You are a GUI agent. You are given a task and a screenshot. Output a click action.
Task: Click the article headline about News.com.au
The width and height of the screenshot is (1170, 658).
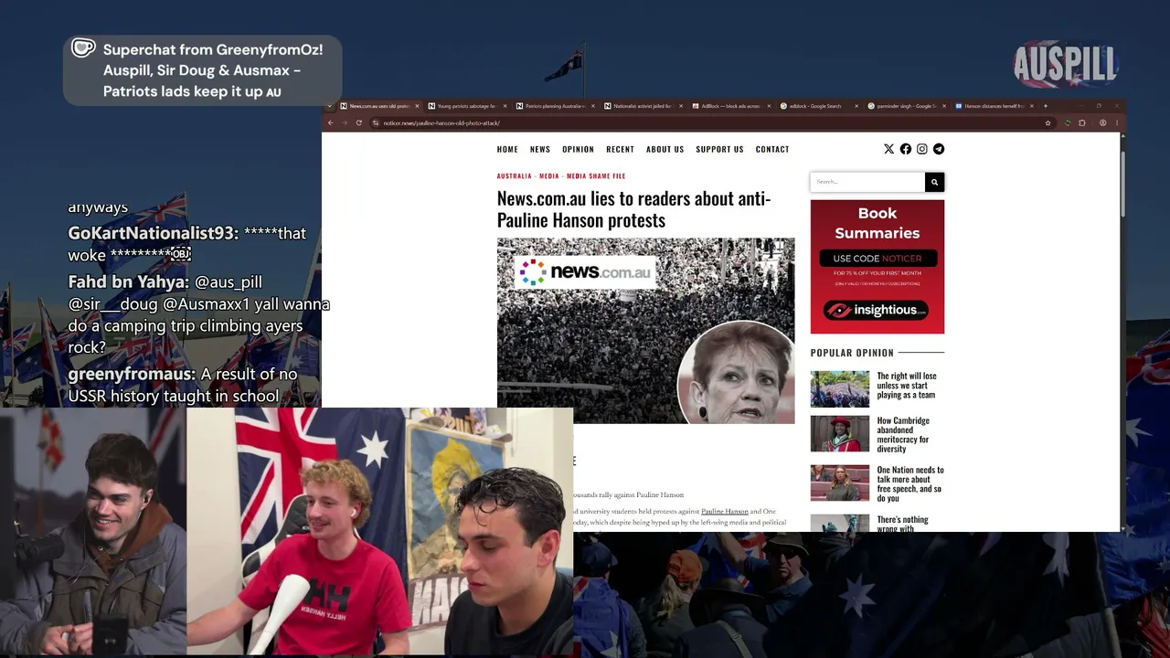pyautogui.click(x=633, y=209)
